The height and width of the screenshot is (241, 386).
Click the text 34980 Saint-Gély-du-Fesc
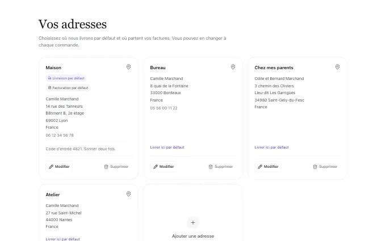coord(279,100)
